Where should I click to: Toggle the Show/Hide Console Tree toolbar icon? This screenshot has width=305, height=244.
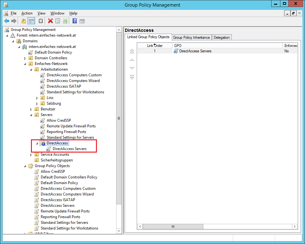click(31, 21)
